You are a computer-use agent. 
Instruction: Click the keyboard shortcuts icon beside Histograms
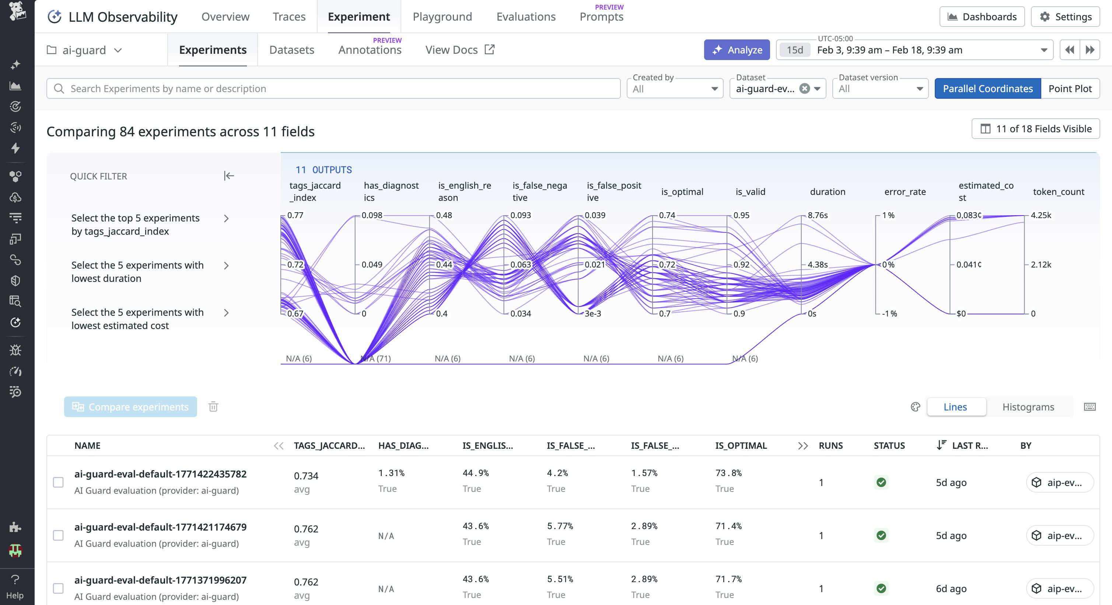pyautogui.click(x=1090, y=407)
